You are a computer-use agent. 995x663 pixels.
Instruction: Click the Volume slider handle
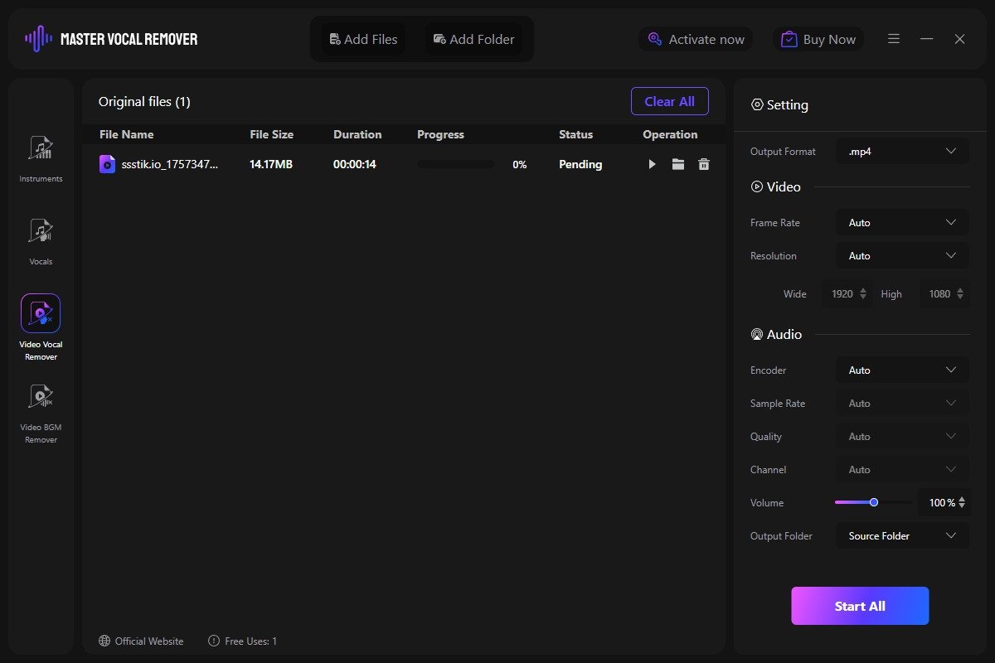(874, 502)
